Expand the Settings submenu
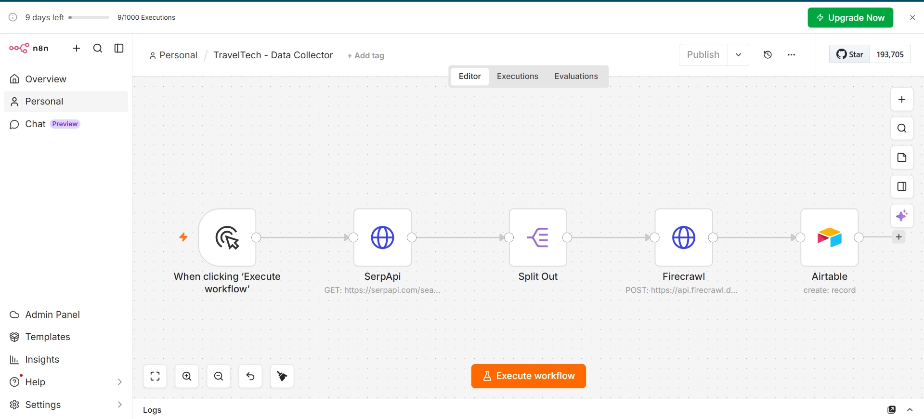The image size is (924, 419). (120, 405)
